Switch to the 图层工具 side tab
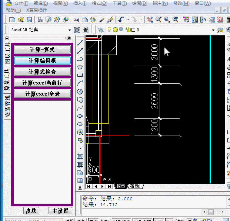 7,53
